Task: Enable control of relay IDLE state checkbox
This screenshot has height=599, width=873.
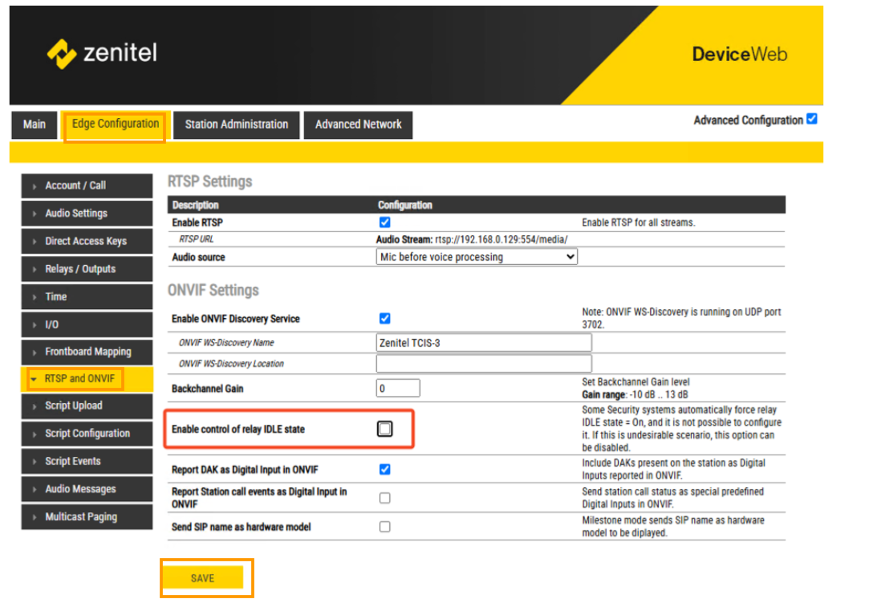Action: [x=384, y=429]
